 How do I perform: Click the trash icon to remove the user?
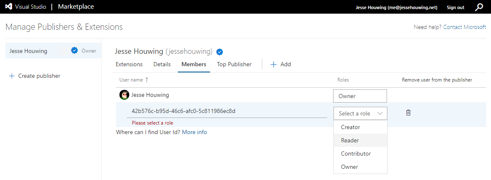[408, 113]
